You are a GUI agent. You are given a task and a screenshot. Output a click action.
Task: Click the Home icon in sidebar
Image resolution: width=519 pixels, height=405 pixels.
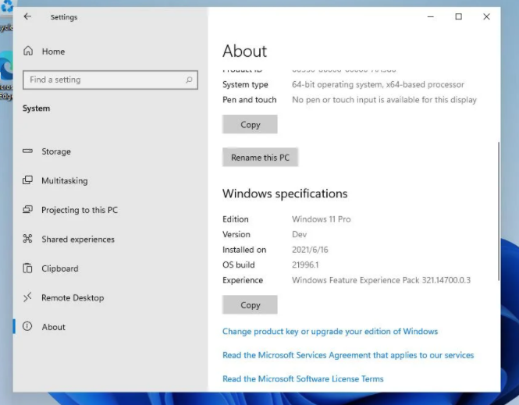coord(28,52)
